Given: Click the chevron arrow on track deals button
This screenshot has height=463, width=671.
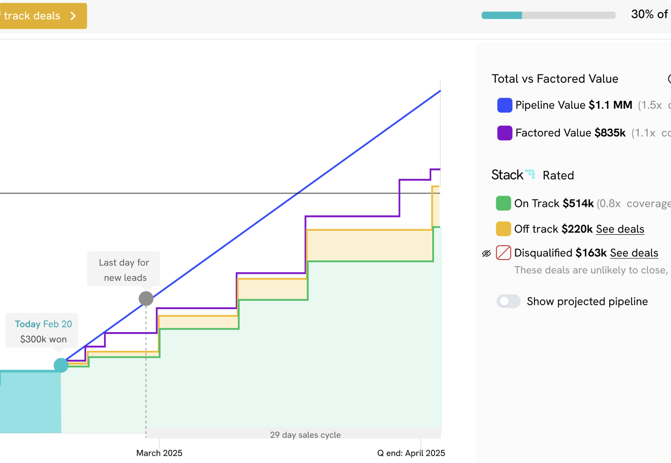Looking at the screenshot, I should pos(73,16).
